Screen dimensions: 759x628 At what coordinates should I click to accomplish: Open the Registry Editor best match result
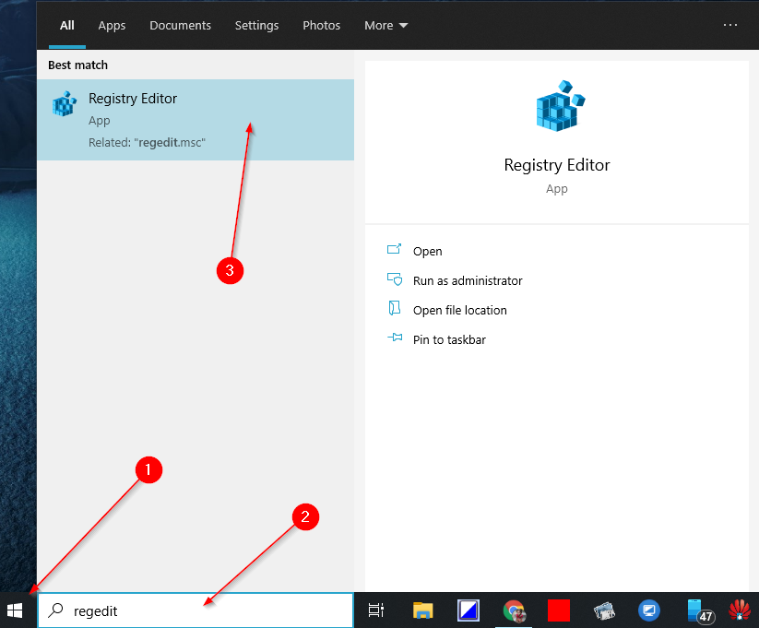pyautogui.click(x=196, y=120)
